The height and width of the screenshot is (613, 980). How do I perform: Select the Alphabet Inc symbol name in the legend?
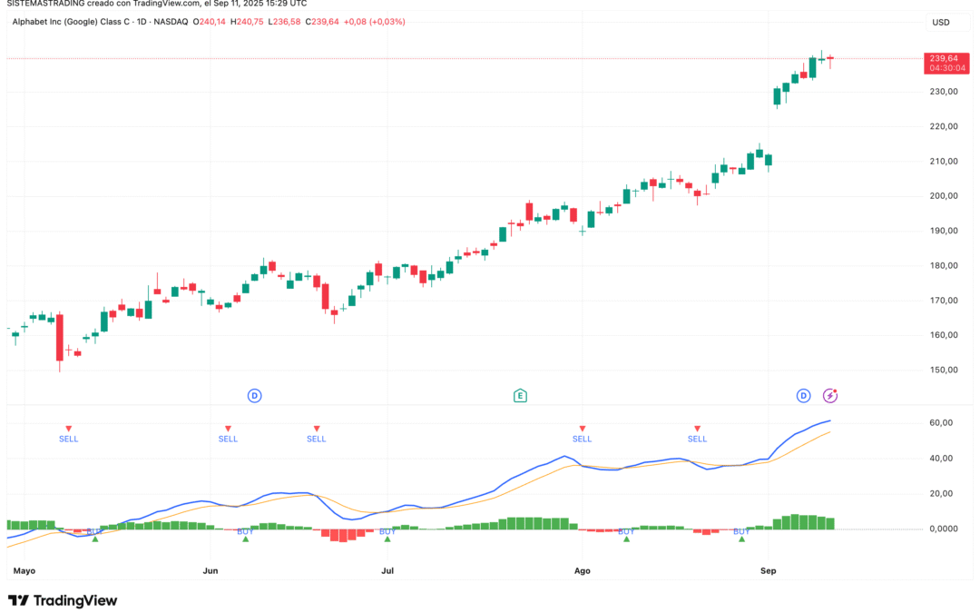(x=71, y=21)
